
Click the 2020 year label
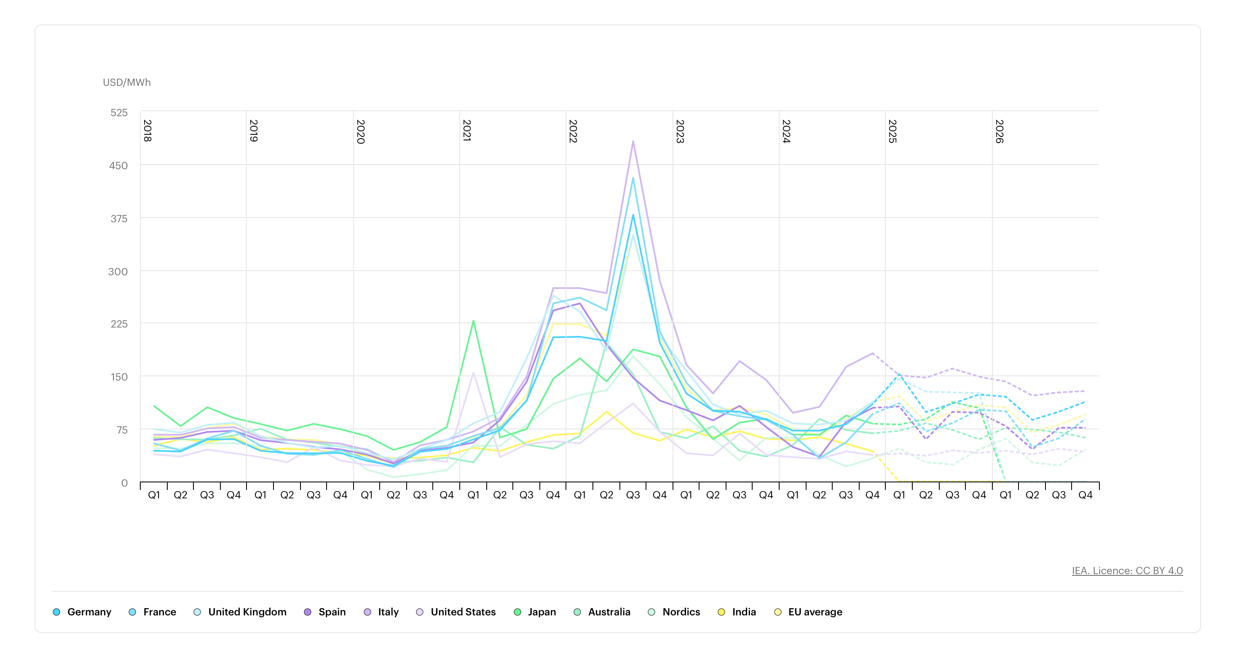360,132
